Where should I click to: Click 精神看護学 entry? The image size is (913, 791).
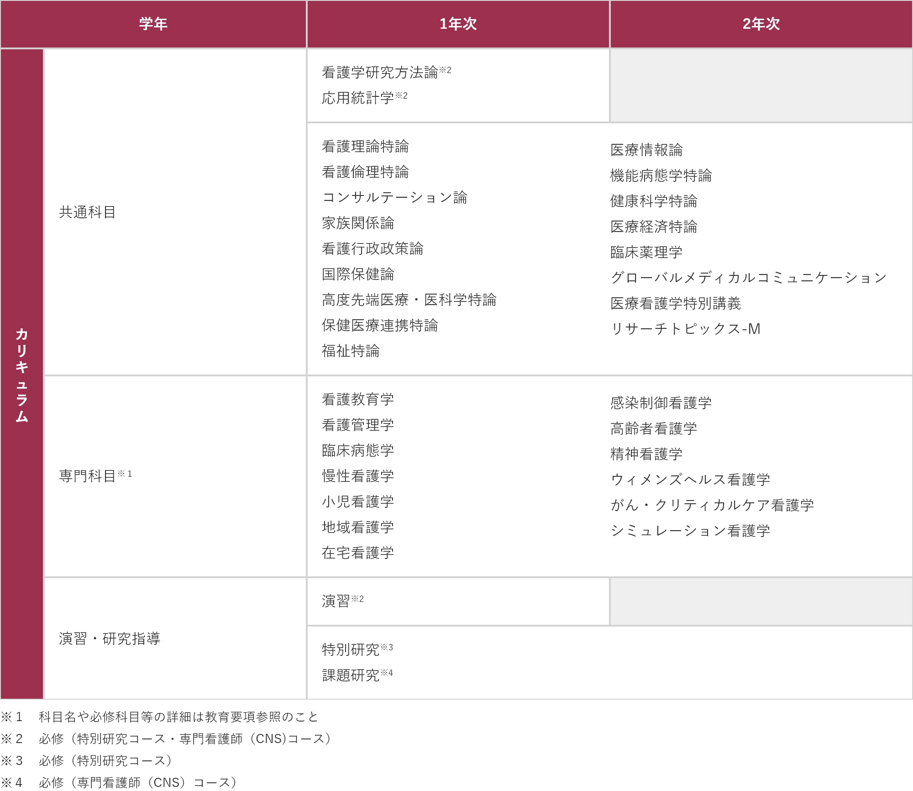click(x=646, y=454)
